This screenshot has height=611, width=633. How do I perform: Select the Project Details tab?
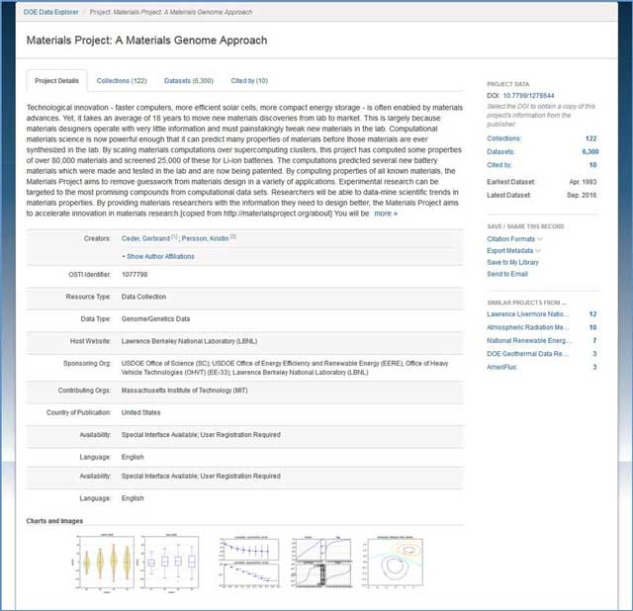tap(57, 81)
